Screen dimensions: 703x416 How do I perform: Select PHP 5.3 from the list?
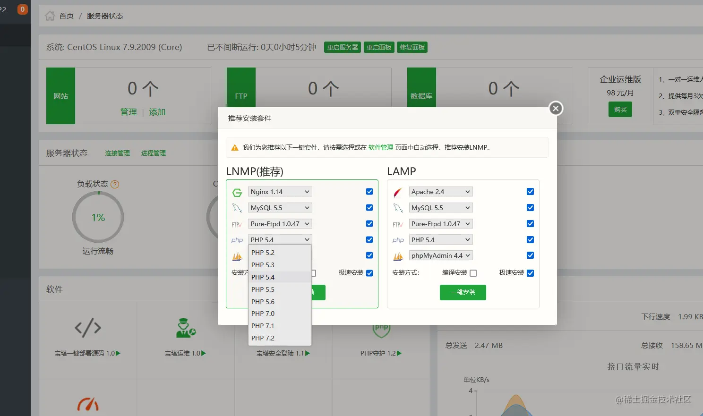(280, 265)
